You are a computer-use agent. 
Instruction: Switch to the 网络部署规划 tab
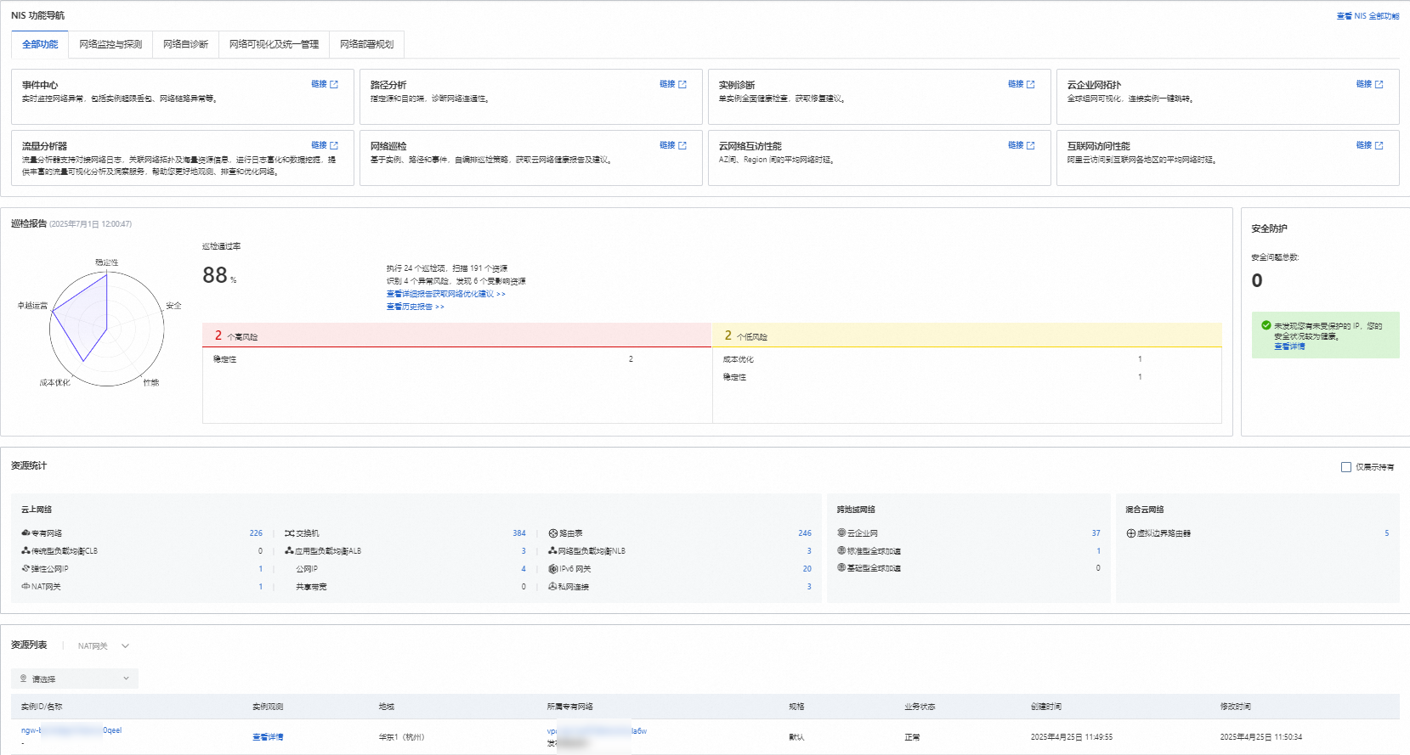[x=366, y=44]
